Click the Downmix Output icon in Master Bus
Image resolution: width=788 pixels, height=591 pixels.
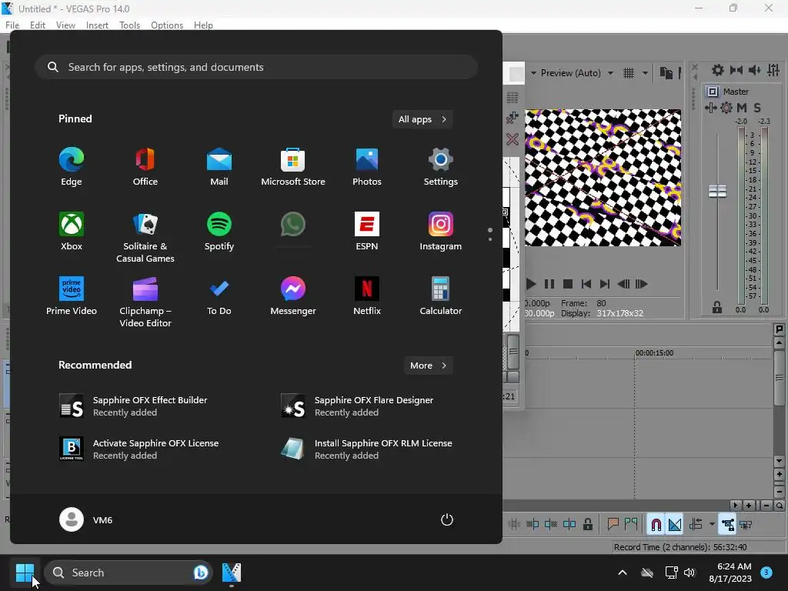point(736,70)
